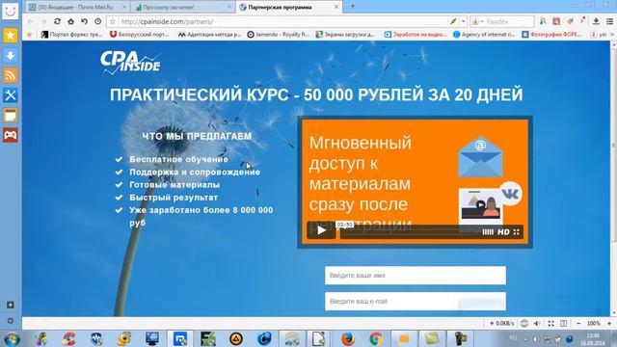Go forward to the next page
Screen dimensions: 617x347
(43, 21)
